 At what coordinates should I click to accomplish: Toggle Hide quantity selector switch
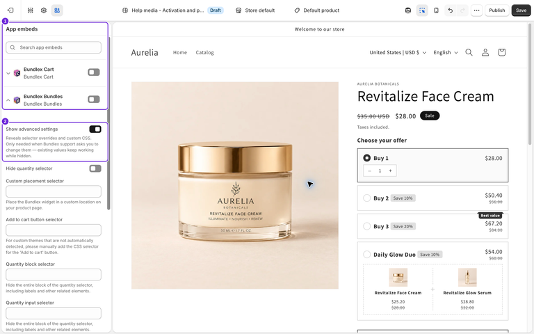[95, 168]
